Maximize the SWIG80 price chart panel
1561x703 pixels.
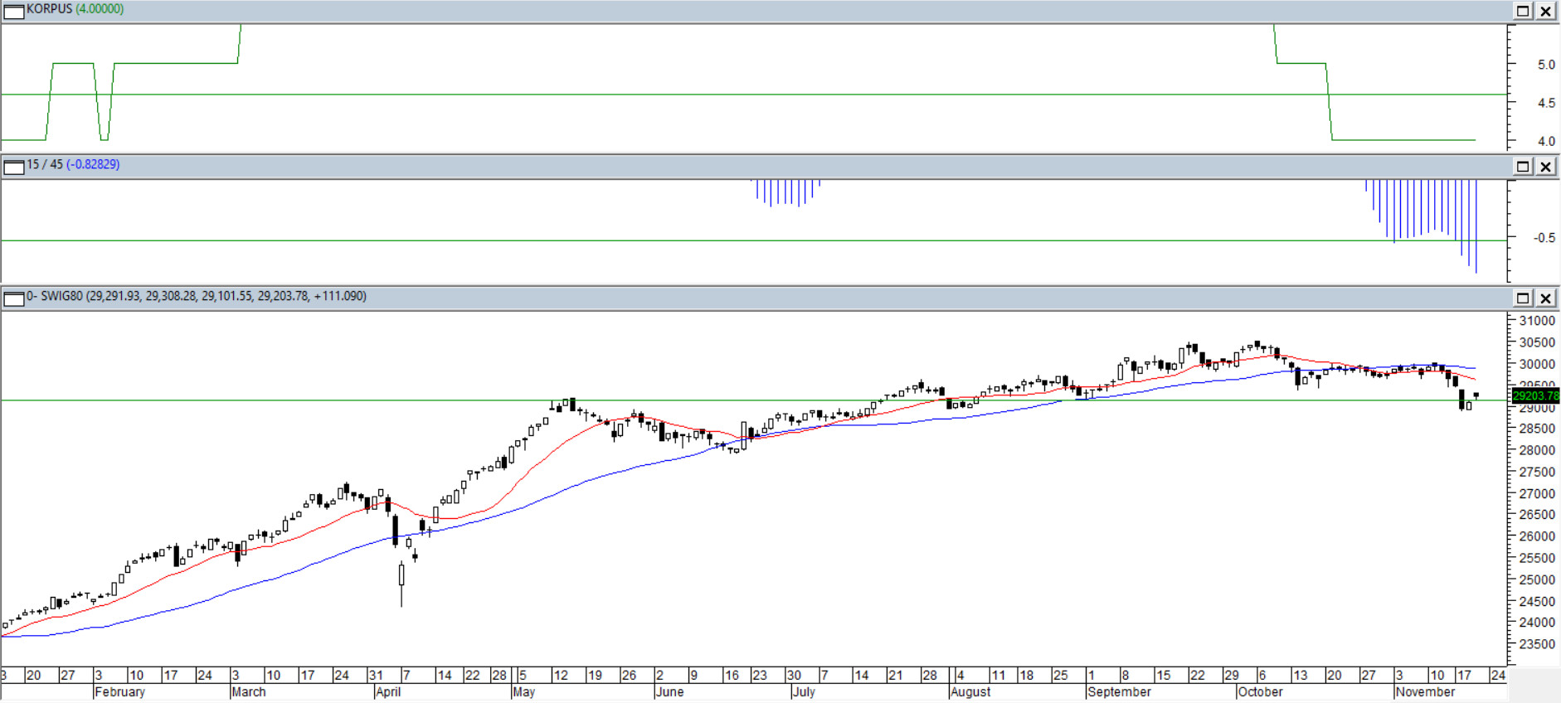(x=1523, y=298)
